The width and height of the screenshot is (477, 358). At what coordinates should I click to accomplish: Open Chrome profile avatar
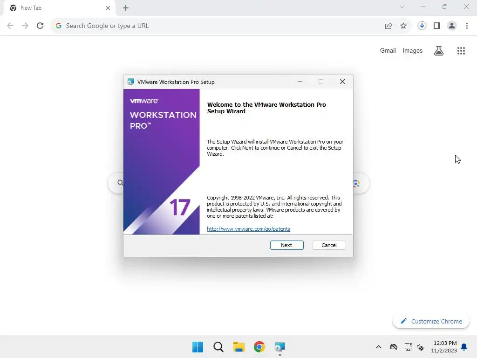[x=452, y=26]
